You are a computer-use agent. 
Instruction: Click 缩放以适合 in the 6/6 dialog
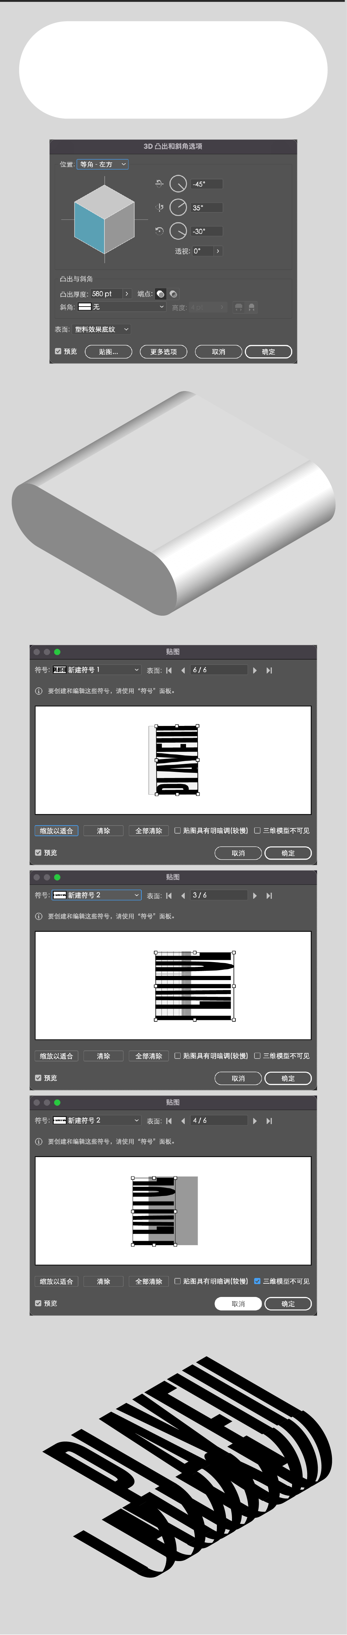coord(57,831)
